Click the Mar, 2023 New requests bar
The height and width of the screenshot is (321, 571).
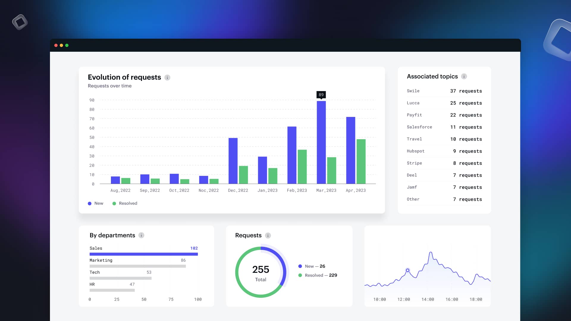pos(321,142)
